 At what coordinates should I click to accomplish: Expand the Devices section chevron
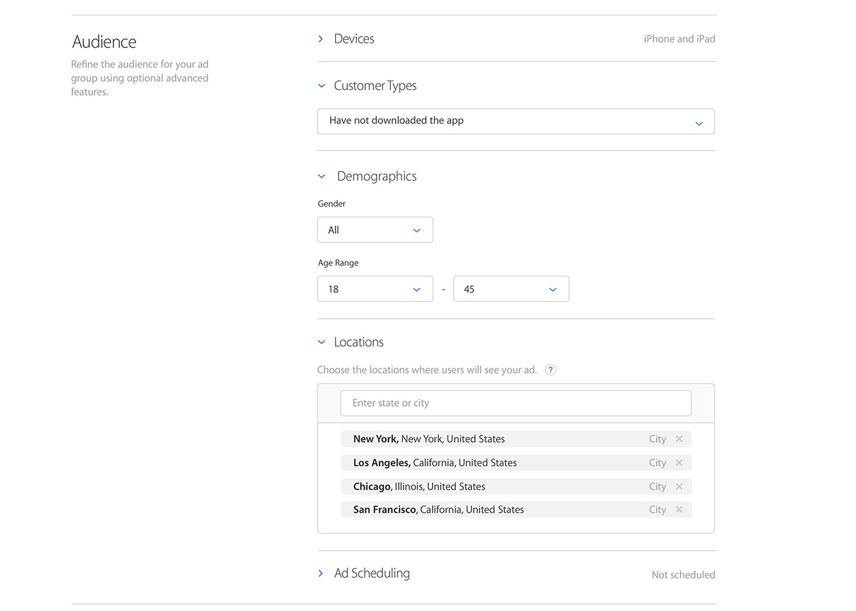coord(320,39)
